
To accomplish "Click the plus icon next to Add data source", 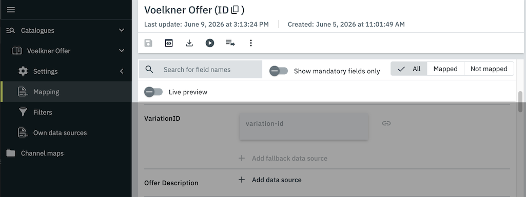I will [x=242, y=180].
